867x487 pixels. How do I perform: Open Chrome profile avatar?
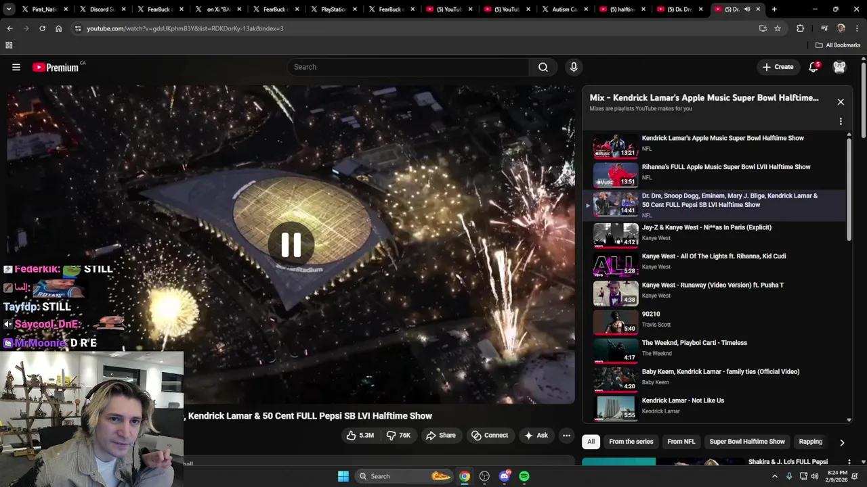point(841,28)
